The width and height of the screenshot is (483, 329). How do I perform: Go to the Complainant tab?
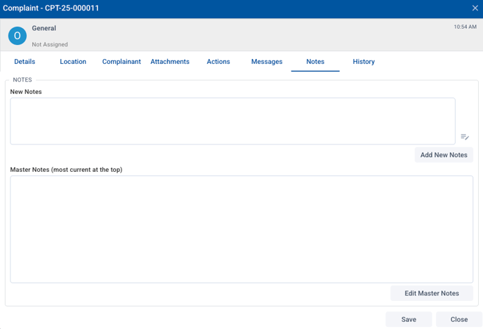click(121, 62)
